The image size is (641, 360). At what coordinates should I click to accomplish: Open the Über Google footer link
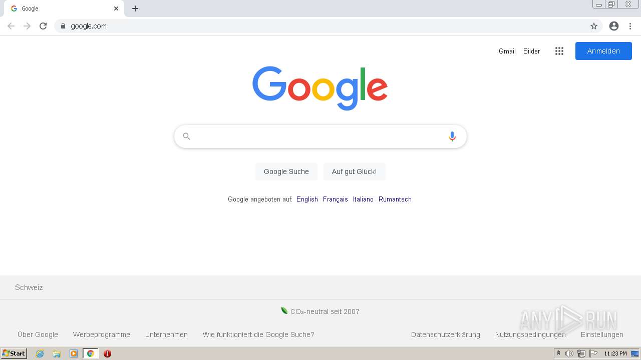click(x=38, y=334)
